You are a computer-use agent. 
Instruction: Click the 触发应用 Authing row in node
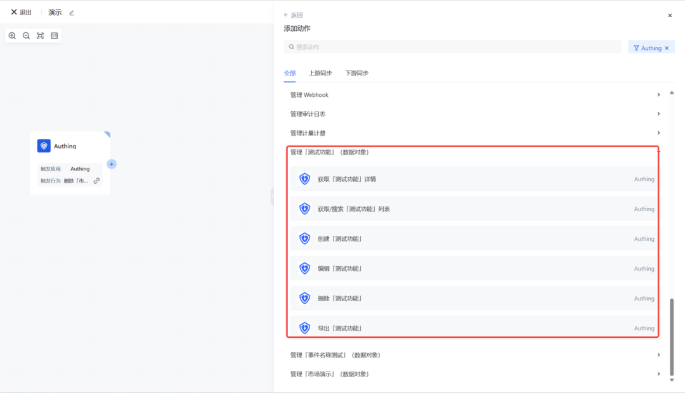click(x=70, y=169)
